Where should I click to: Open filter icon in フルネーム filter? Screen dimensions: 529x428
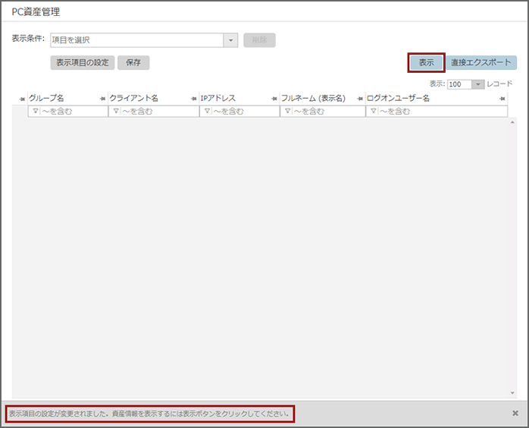tap(287, 111)
